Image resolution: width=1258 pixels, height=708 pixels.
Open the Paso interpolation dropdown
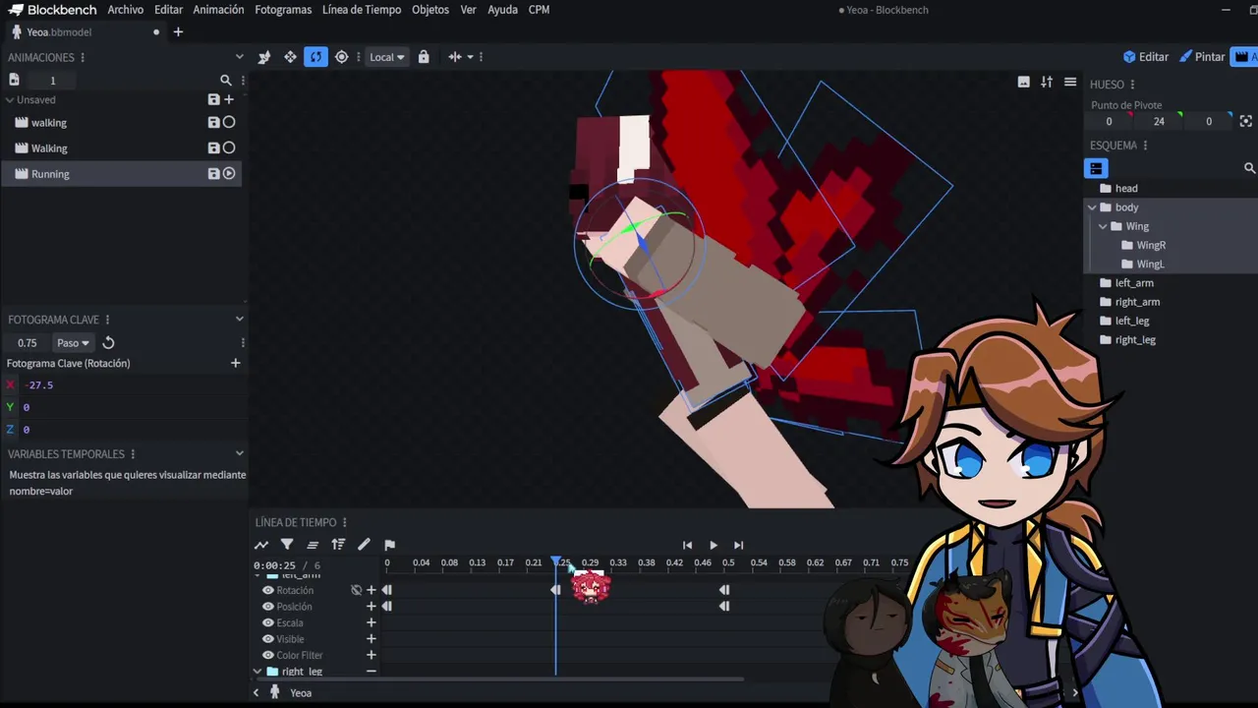click(72, 343)
